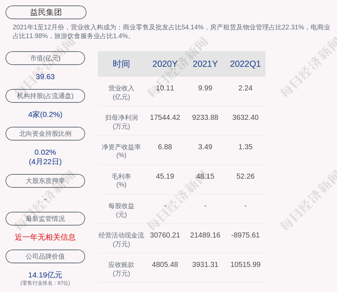Viewport: 337px width, 292px height.
Task: Click the 时间 column header
Action: tap(121, 64)
